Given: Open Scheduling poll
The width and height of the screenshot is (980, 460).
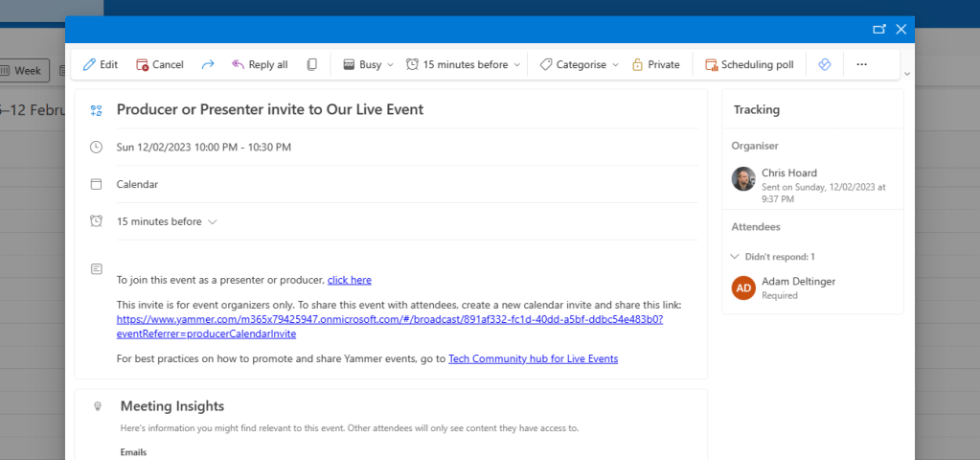Looking at the screenshot, I should pyautogui.click(x=749, y=65).
